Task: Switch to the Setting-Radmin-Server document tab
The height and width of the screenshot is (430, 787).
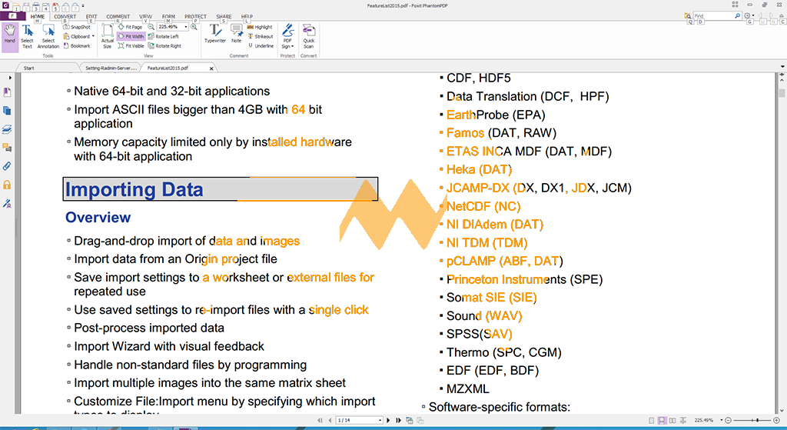Action: click(111, 68)
